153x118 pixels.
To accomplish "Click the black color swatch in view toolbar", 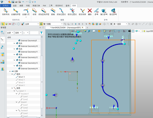I will tap(129, 31).
